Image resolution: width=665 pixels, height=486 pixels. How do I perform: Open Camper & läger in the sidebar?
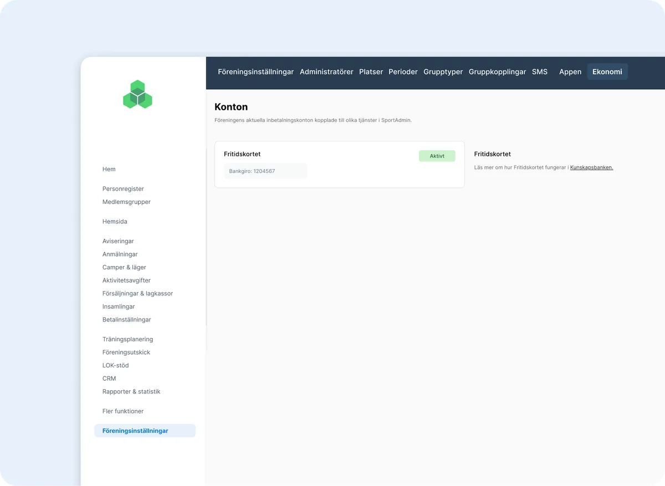click(124, 267)
